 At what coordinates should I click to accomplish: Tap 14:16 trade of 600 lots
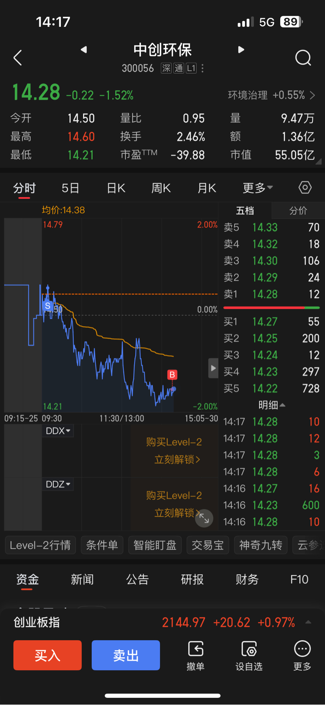[x=271, y=505]
